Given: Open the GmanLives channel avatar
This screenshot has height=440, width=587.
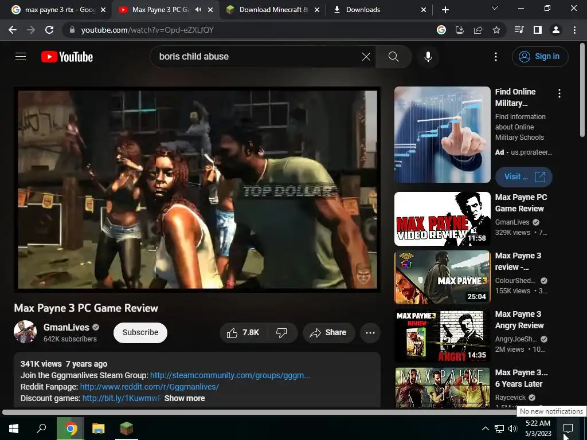Looking at the screenshot, I should tap(25, 332).
